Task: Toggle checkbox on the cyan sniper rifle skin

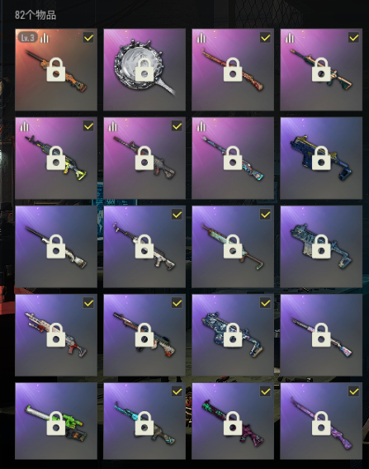Action: point(177,391)
